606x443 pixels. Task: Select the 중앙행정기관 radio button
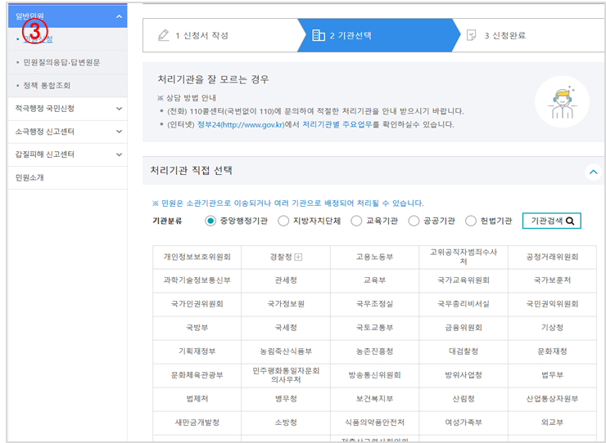point(210,221)
